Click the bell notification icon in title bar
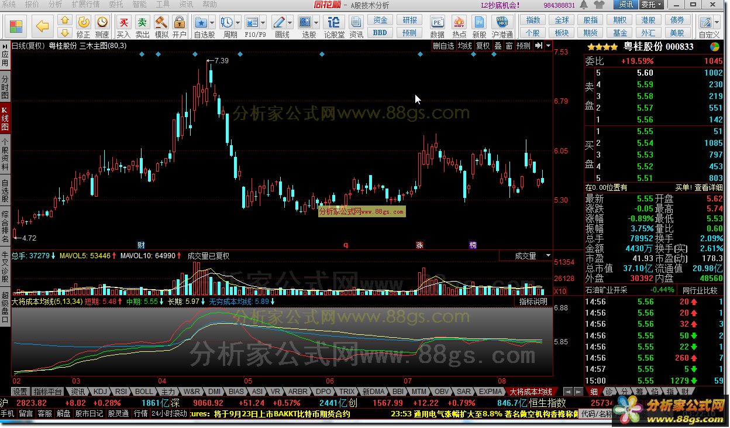The image size is (730, 428). tap(585, 5)
